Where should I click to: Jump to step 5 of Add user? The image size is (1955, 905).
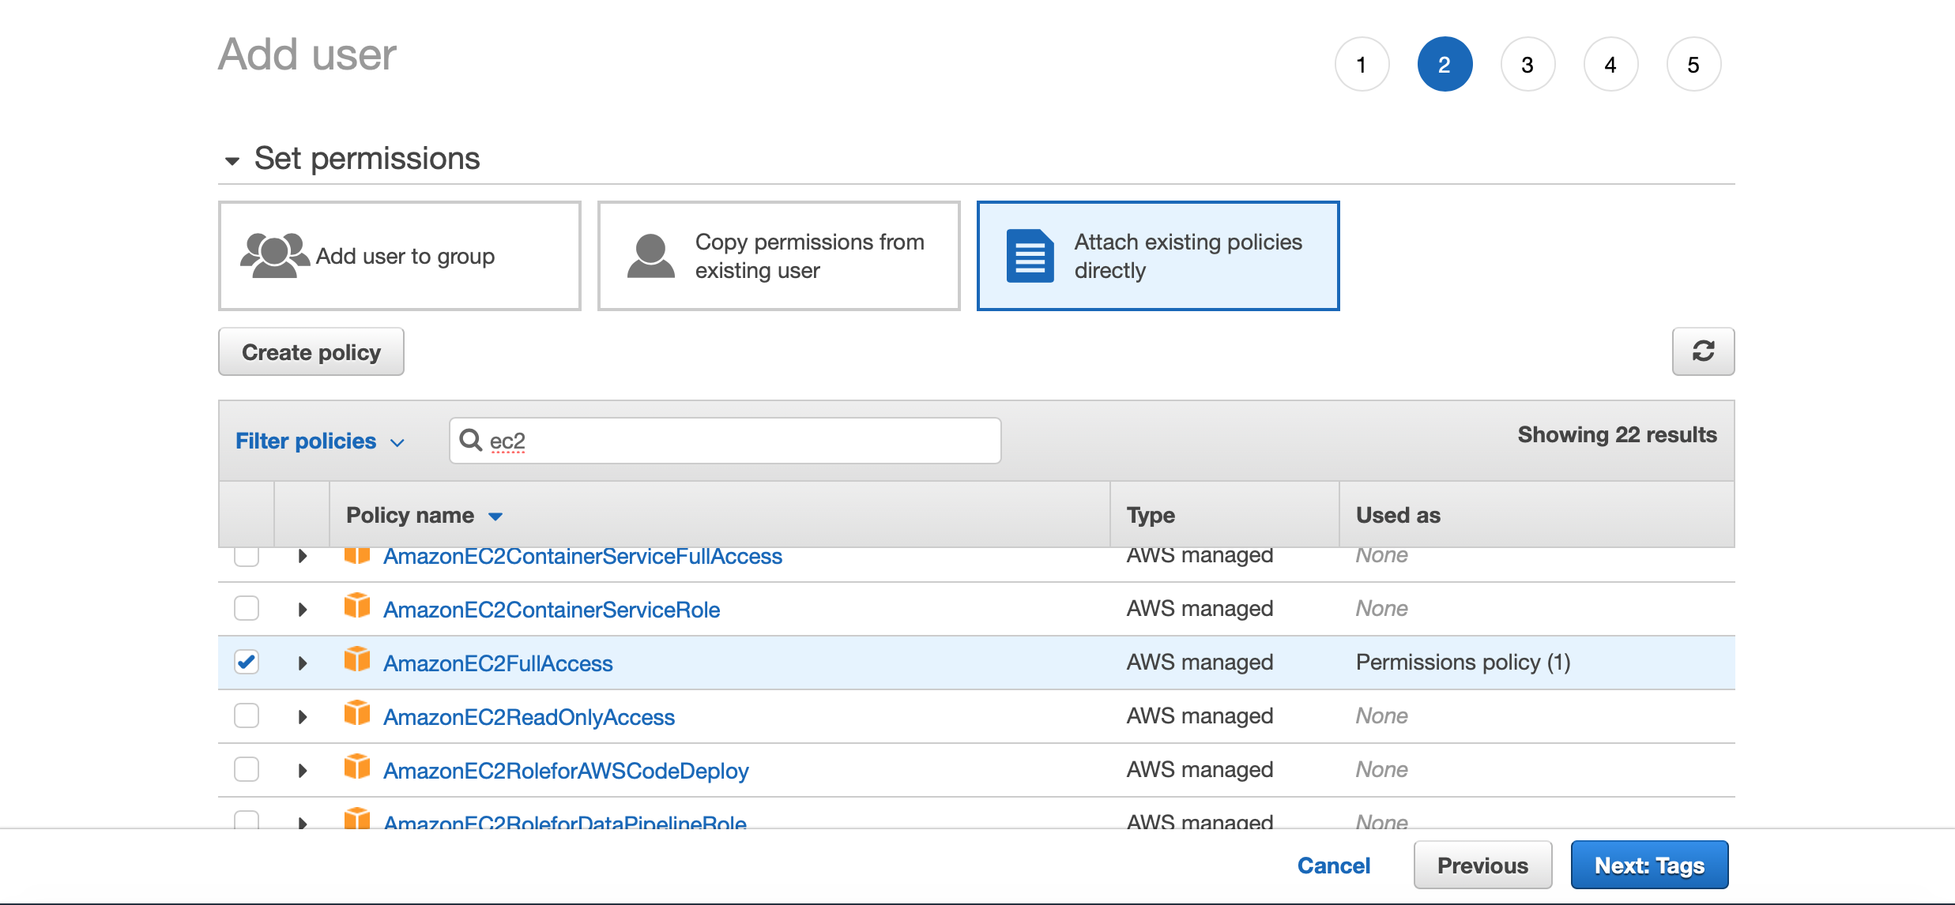pyautogui.click(x=1693, y=64)
